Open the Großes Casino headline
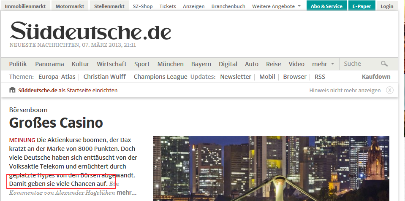This screenshot has height=201, width=405. coord(56,123)
